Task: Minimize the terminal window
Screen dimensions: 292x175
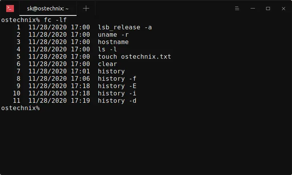Action: click(253, 8)
